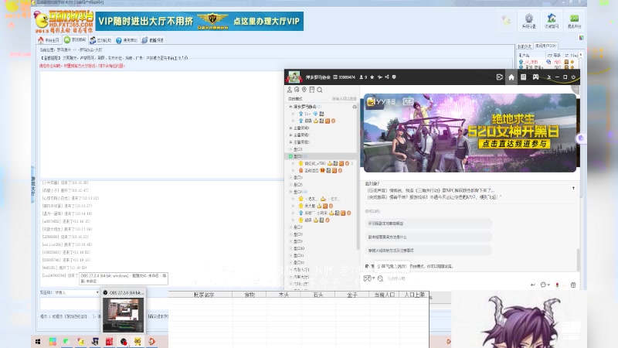Expand the 座口10 channel node

click(290, 248)
